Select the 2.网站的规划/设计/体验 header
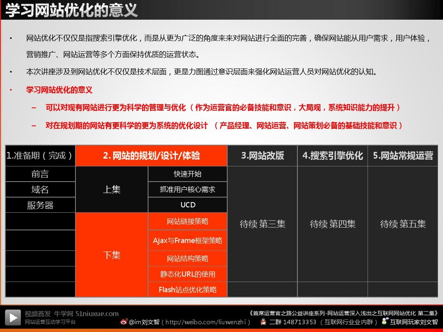This screenshot has width=443, height=332. point(151,156)
